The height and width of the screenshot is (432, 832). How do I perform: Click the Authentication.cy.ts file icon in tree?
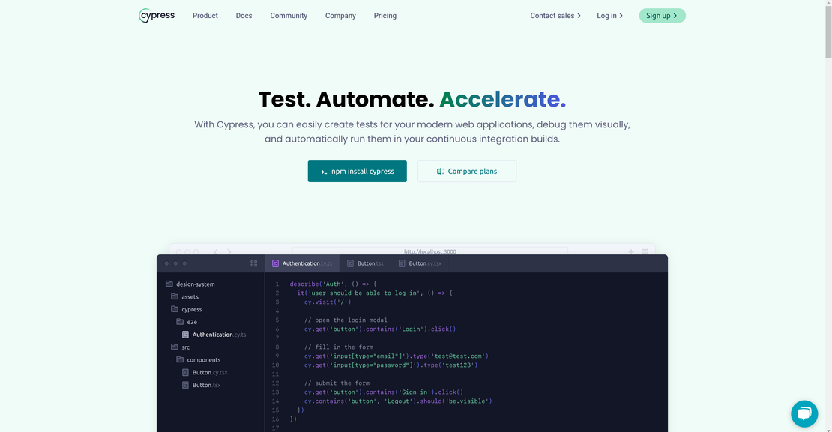tap(185, 334)
